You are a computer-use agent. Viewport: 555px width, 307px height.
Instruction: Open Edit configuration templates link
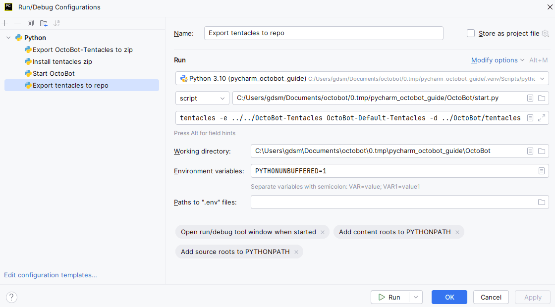tap(50, 275)
